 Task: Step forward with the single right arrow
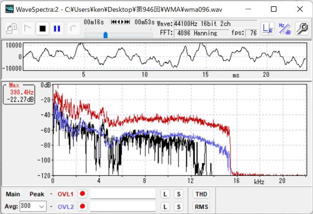pyautogui.click(x=122, y=22)
